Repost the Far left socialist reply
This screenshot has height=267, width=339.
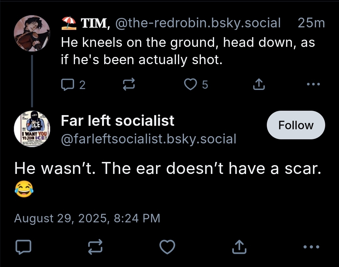tap(95, 247)
